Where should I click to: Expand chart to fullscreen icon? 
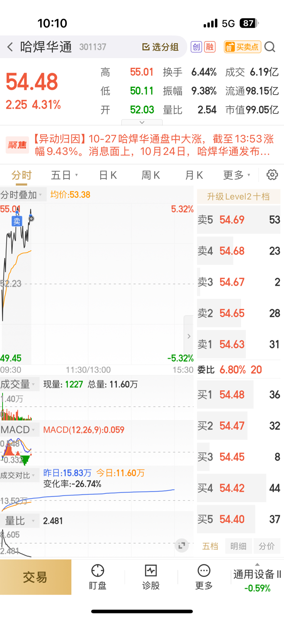pos(182,546)
